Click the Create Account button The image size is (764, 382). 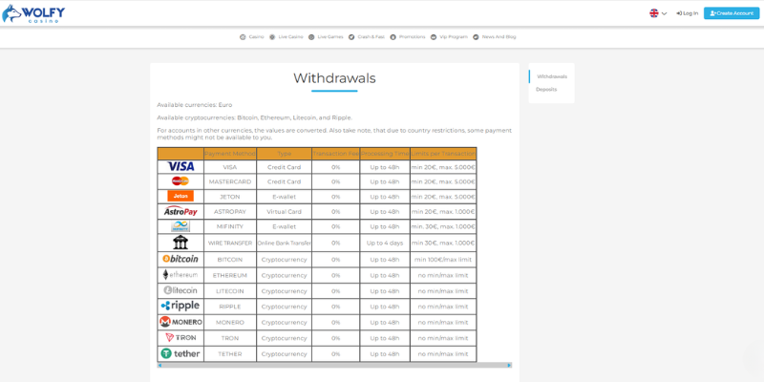coord(732,13)
